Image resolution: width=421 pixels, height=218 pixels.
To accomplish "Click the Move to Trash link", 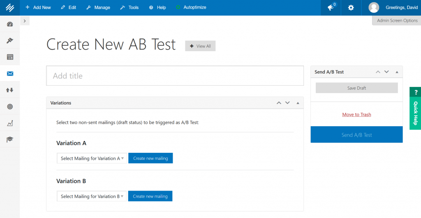I will pyautogui.click(x=356, y=115).
